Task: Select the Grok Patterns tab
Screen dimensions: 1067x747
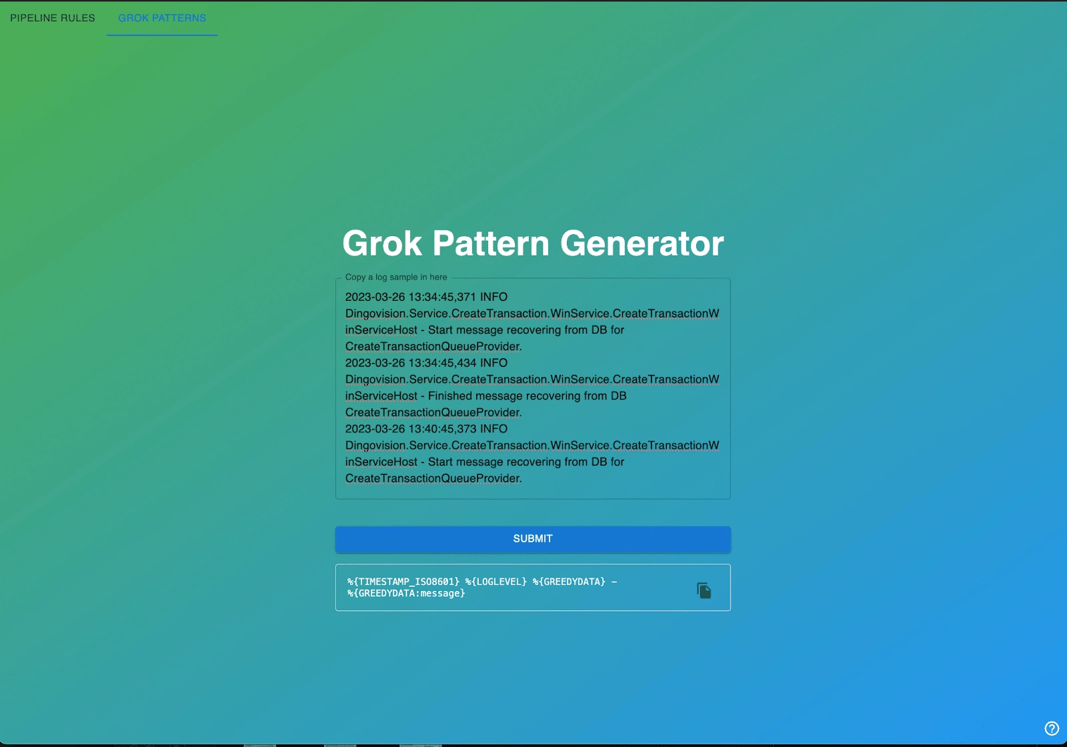Action: point(162,18)
